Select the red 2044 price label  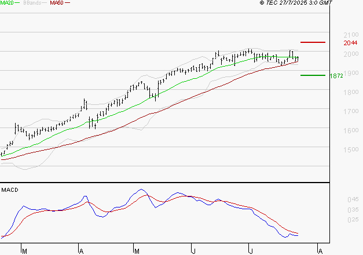click(350, 43)
